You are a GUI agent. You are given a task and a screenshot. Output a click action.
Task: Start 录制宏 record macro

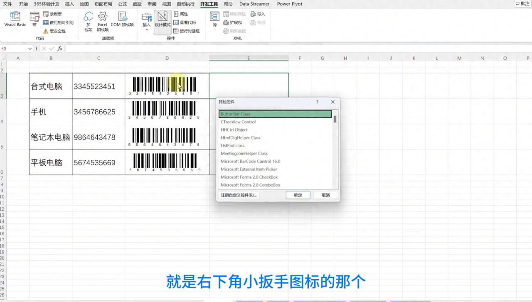52,14
